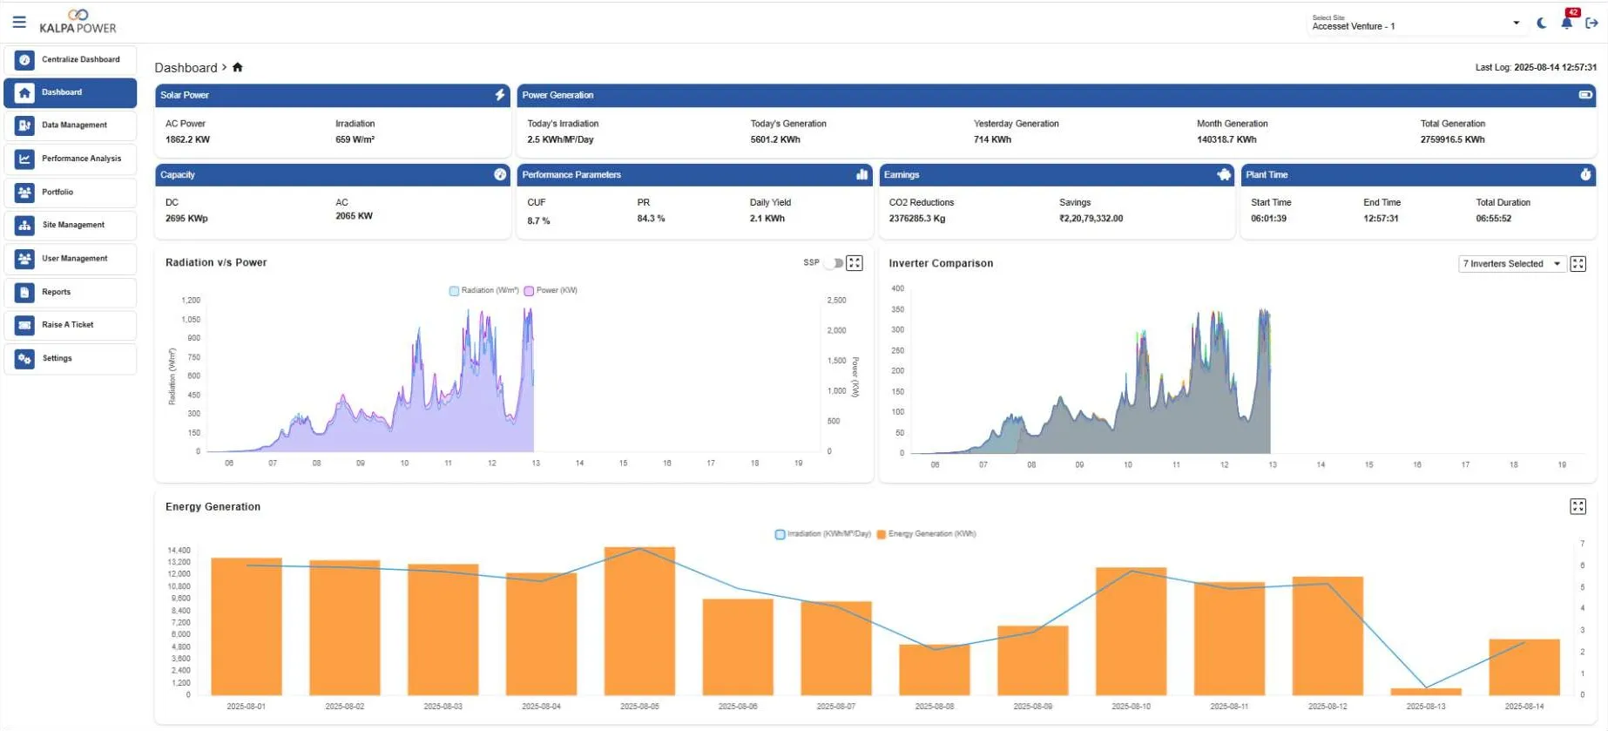
Task: Click the Start Time value 06:01:39
Action: click(x=1268, y=219)
